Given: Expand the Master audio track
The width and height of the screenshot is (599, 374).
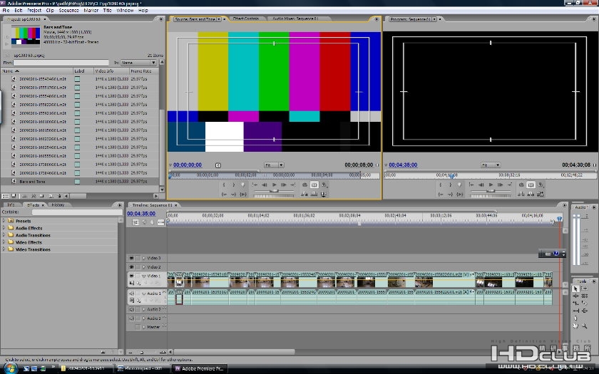Looking at the screenshot, I should 144,327.
